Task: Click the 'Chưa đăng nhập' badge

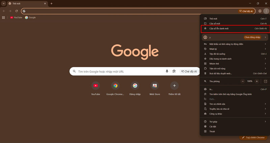Action: click(252, 37)
